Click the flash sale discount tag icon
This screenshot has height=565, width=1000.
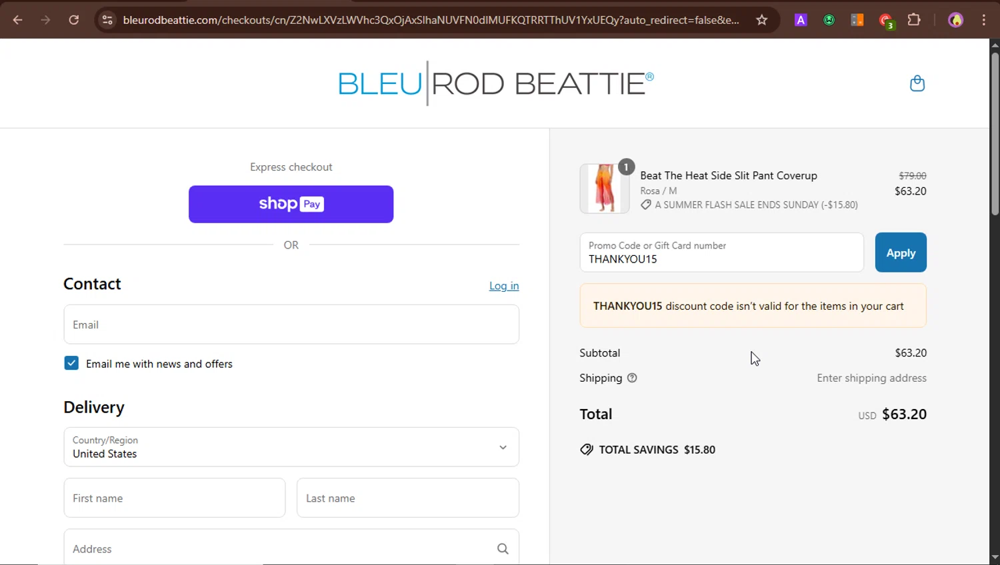pos(646,205)
